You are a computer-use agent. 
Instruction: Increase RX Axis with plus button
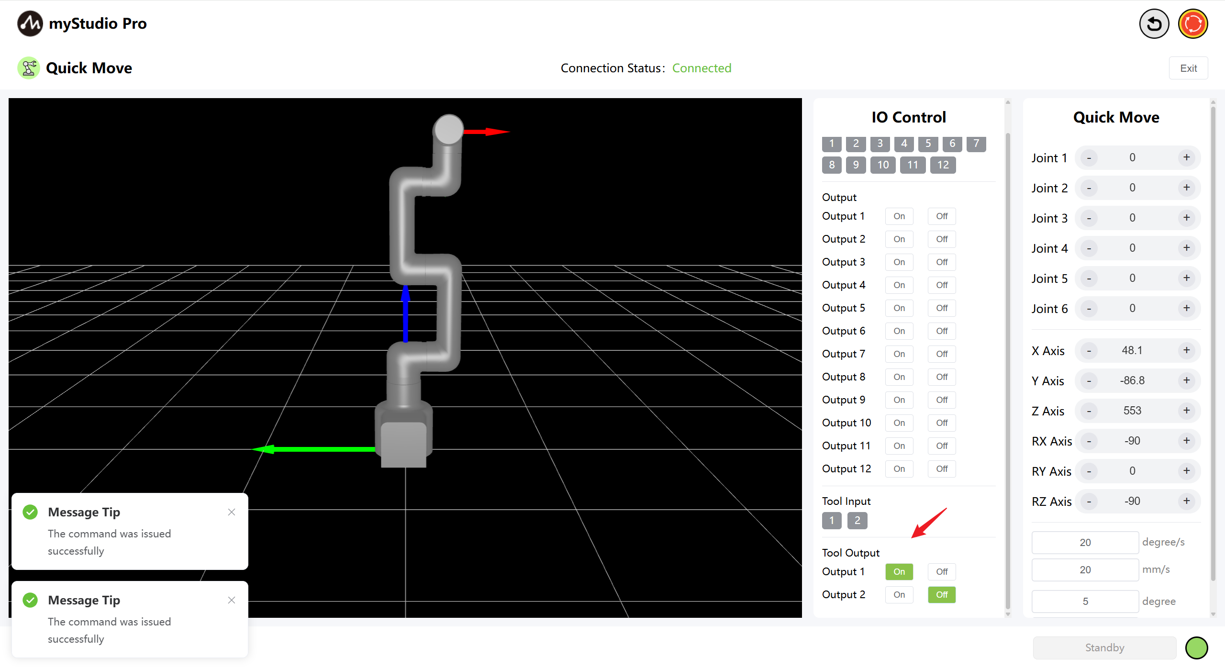pos(1186,441)
